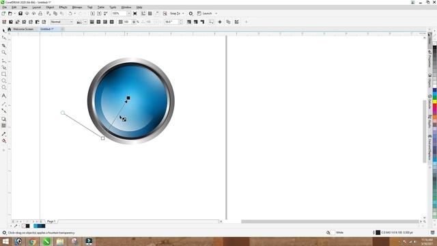437x246 pixels.
Task: Click Copy Transparency in the property bar
Action: 228,22
